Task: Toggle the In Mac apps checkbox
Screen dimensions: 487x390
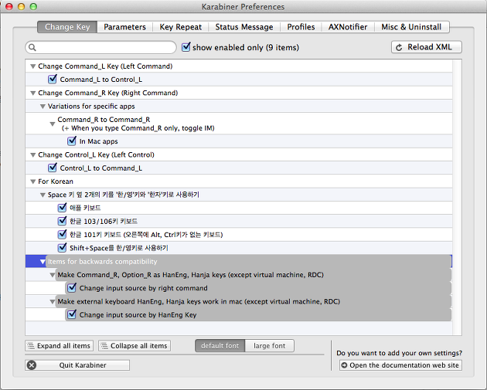Action: pyautogui.click(x=72, y=141)
